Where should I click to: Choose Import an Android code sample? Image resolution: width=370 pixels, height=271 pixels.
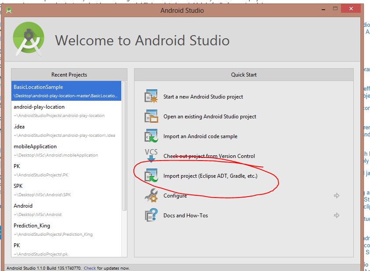coord(200,136)
